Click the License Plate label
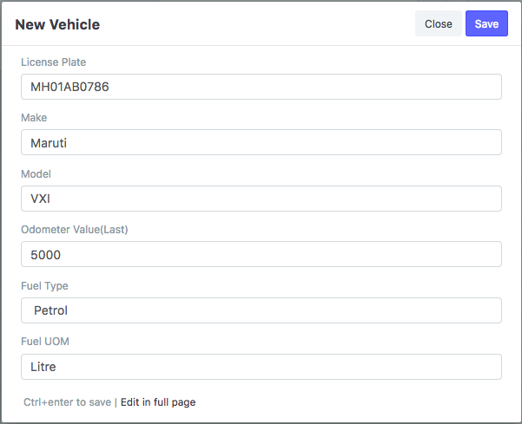 [x=53, y=62]
